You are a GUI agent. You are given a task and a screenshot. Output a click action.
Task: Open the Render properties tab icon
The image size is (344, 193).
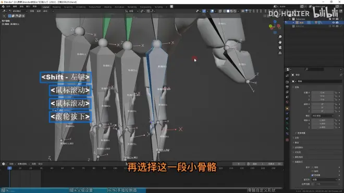[x=287, y=82]
